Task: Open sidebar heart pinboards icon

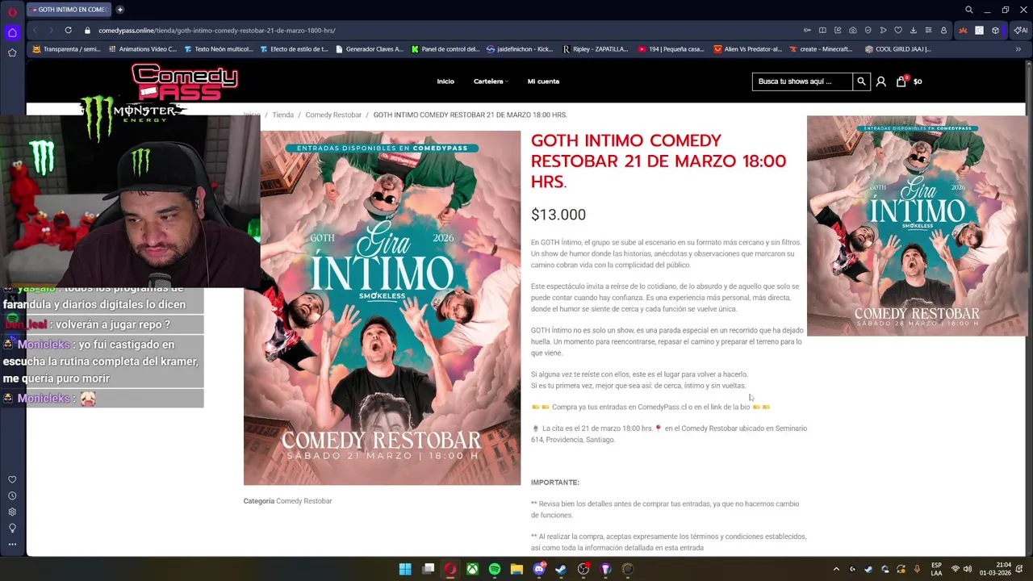Action: [x=12, y=479]
